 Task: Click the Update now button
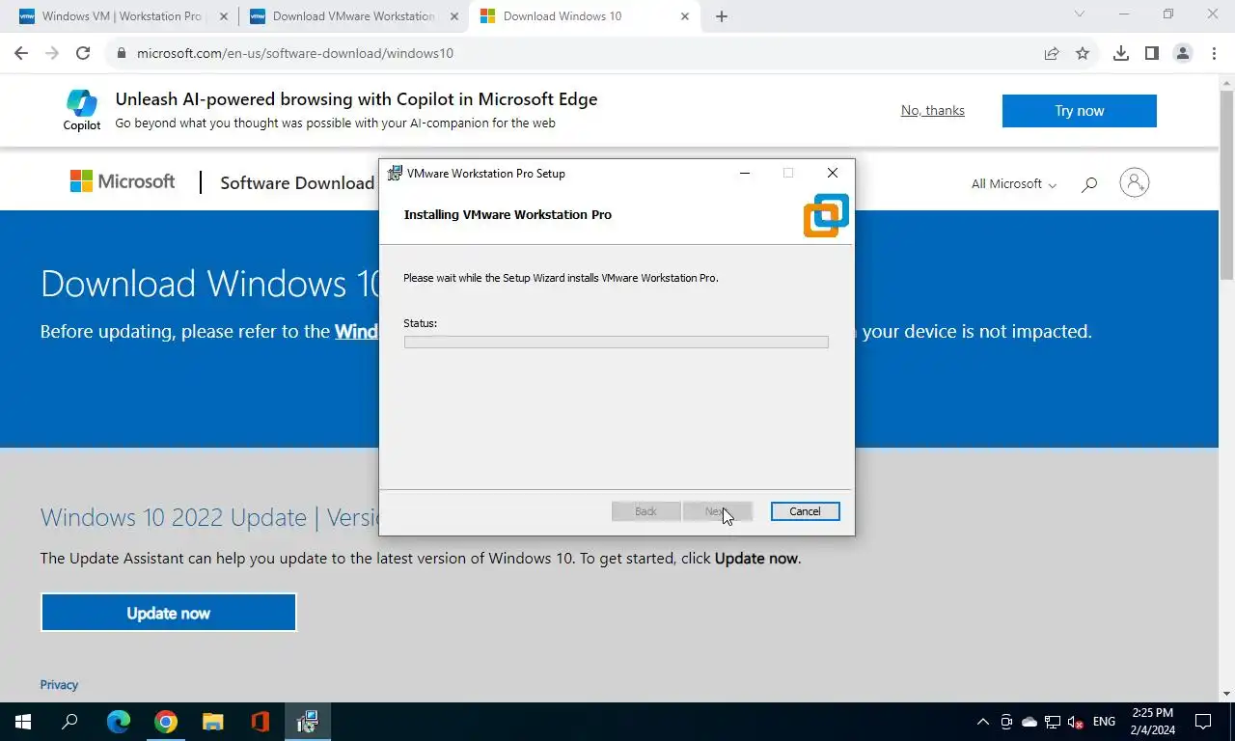coord(168,613)
